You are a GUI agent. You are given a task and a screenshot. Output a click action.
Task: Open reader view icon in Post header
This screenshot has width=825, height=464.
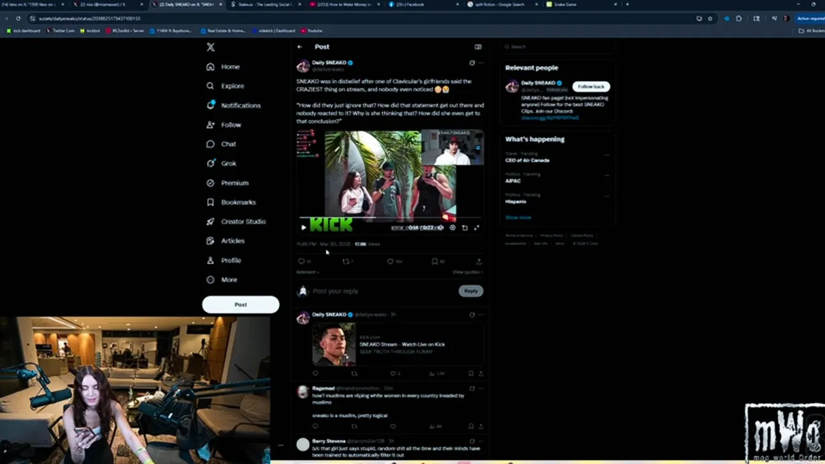coord(478,46)
